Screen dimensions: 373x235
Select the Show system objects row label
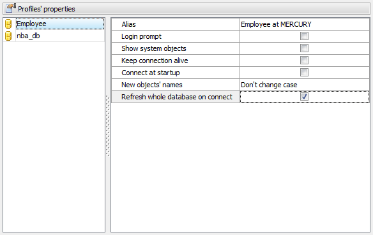[154, 48]
